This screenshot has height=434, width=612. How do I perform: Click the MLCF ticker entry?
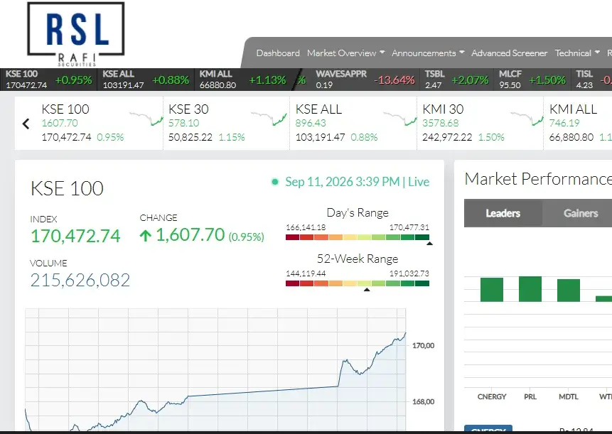click(x=532, y=80)
